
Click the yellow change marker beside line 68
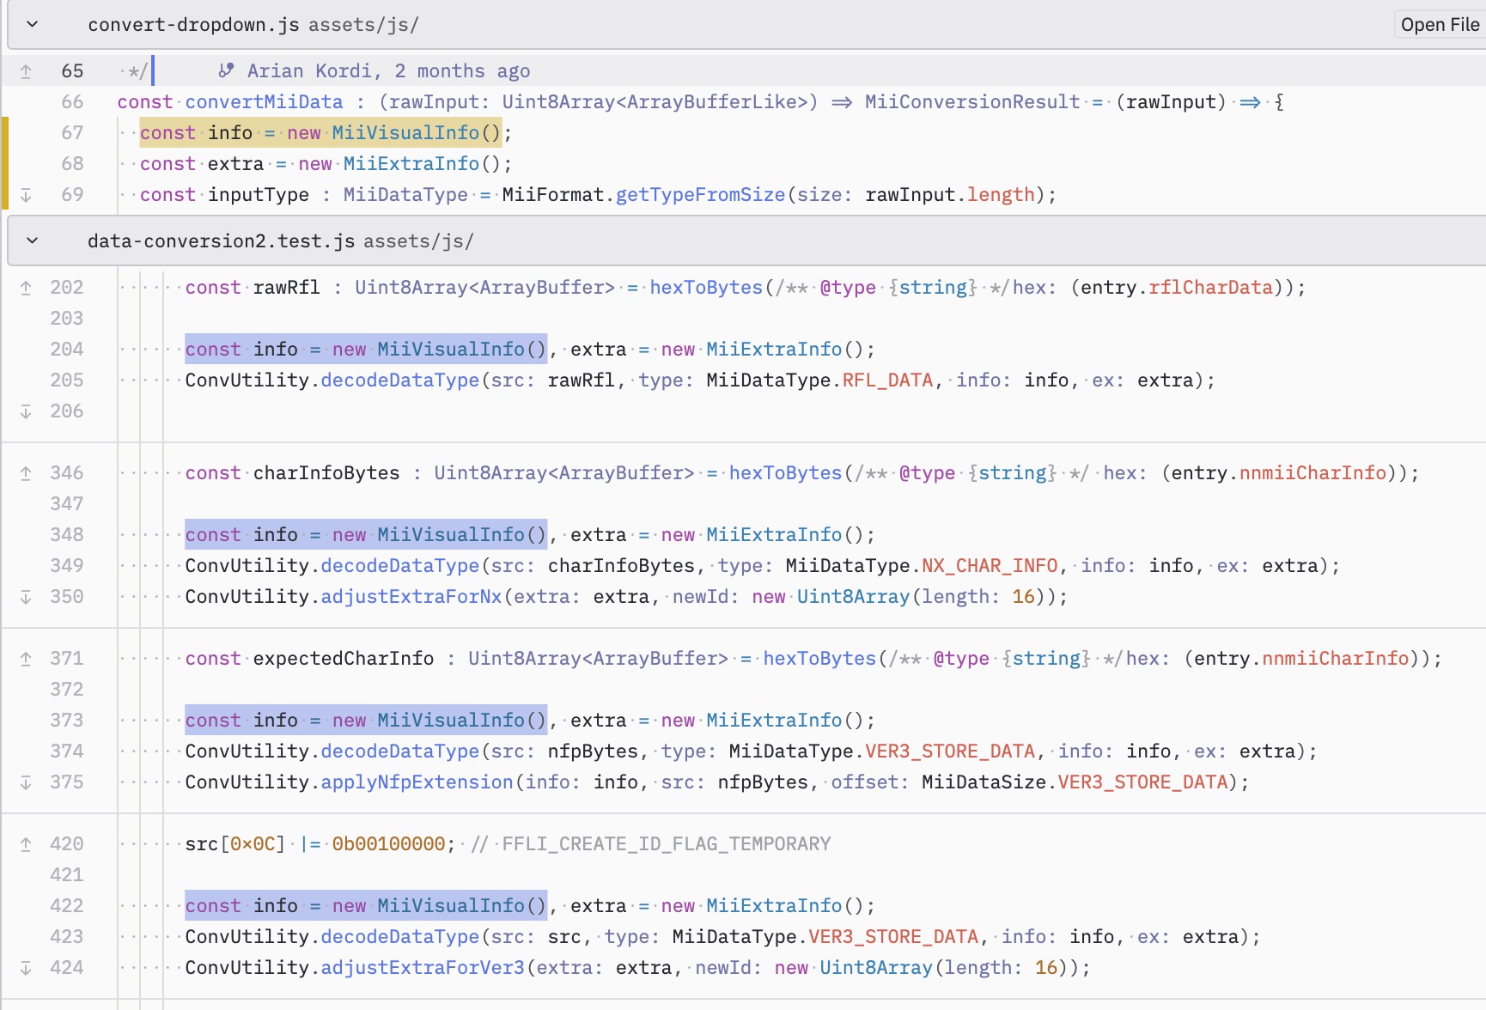tap(4, 163)
